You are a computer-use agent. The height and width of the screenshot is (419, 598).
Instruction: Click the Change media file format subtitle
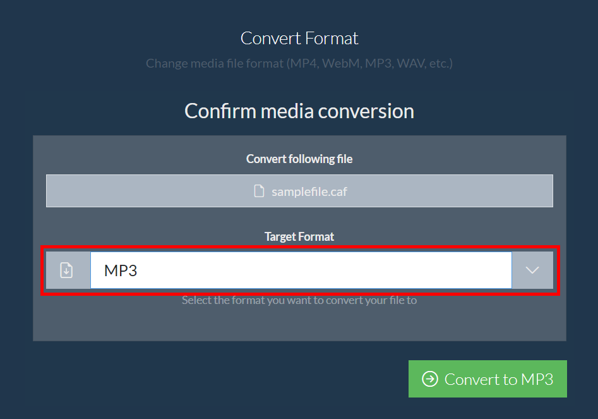coord(299,63)
